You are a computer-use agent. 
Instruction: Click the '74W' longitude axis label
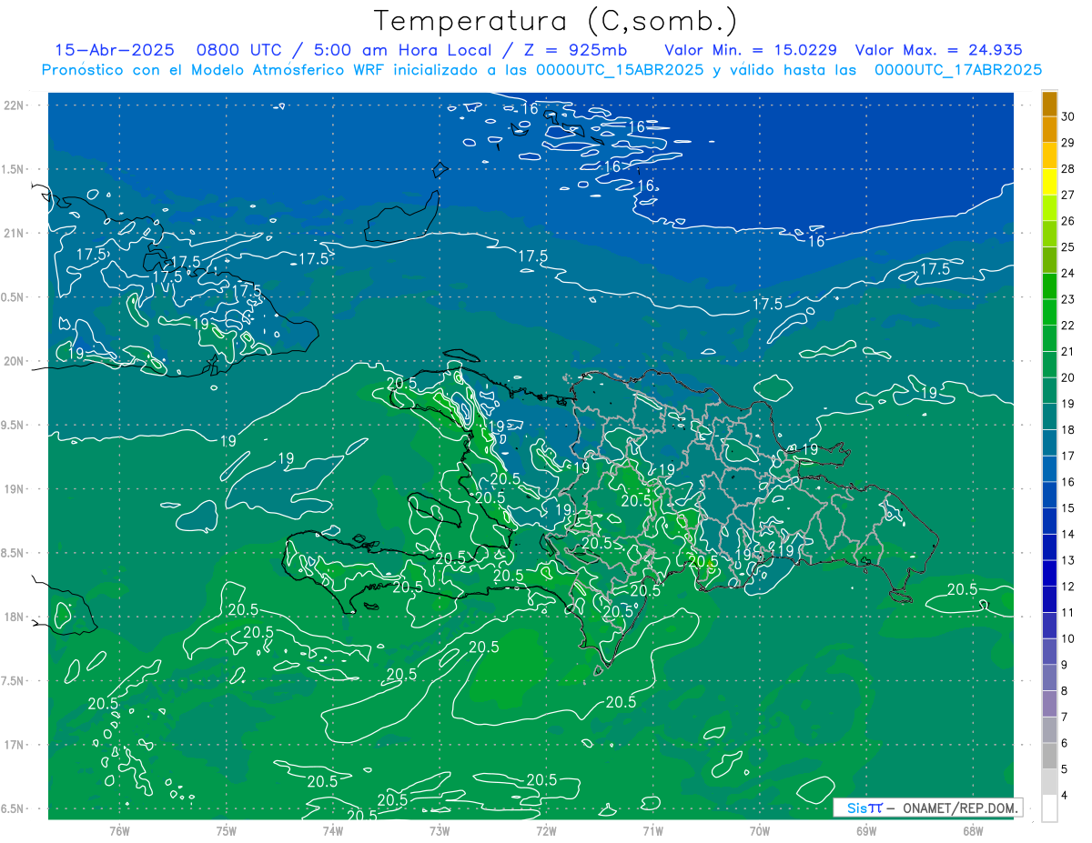pyautogui.click(x=332, y=831)
